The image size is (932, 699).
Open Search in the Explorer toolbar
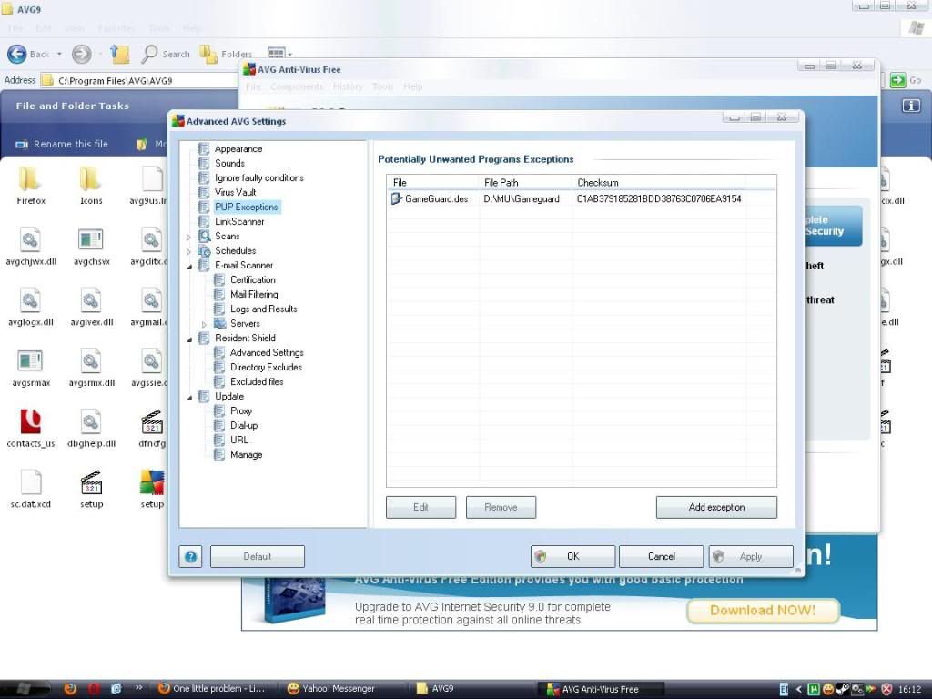pyautogui.click(x=166, y=54)
